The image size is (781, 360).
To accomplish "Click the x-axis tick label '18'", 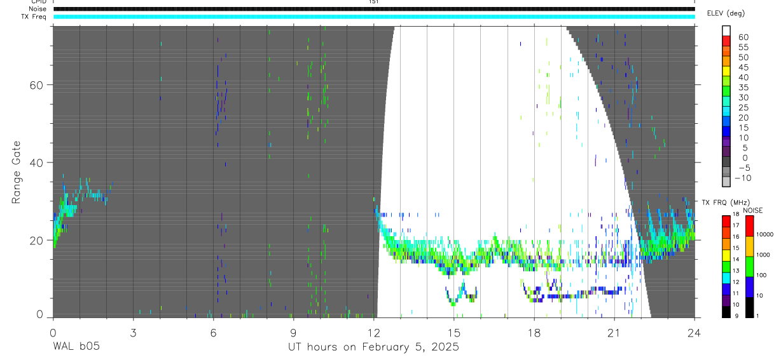I will click(x=534, y=332).
